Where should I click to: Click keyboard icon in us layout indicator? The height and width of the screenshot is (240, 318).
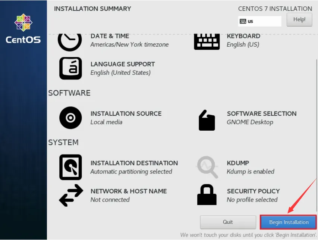(x=243, y=21)
